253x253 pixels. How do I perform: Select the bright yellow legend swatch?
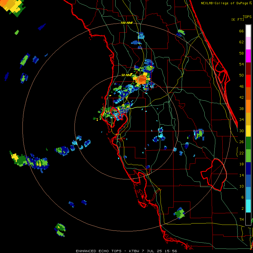point(248,131)
